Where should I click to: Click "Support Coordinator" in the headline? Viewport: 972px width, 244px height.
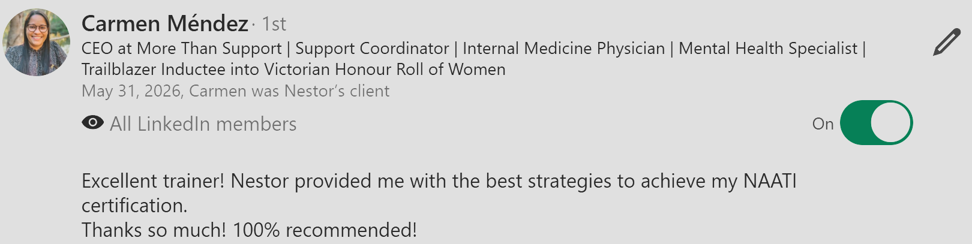pos(372,49)
